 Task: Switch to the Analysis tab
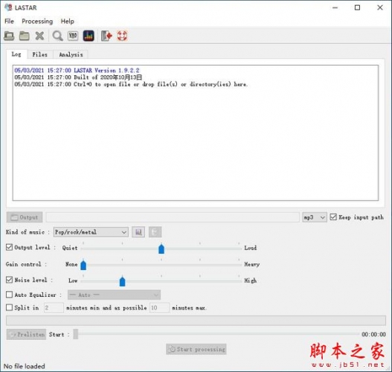pos(71,54)
